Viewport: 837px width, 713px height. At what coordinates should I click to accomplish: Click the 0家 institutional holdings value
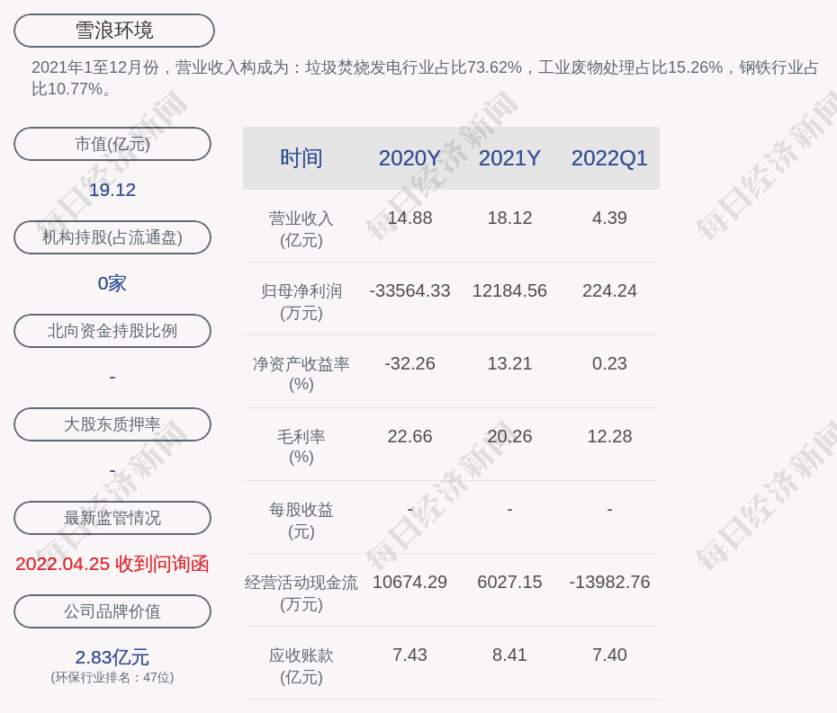click(112, 283)
